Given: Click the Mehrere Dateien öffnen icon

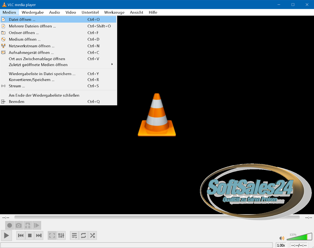Looking at the screenshot, I should (x=3, y=26).
